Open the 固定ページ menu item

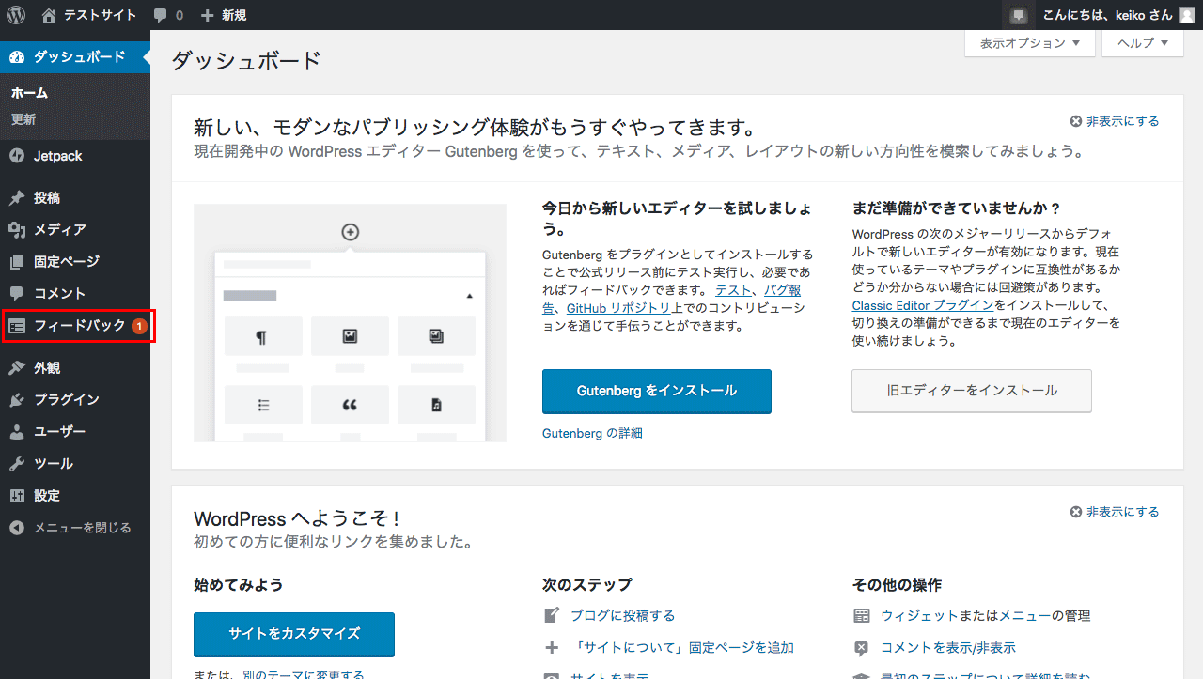click(x=75, y=262)
